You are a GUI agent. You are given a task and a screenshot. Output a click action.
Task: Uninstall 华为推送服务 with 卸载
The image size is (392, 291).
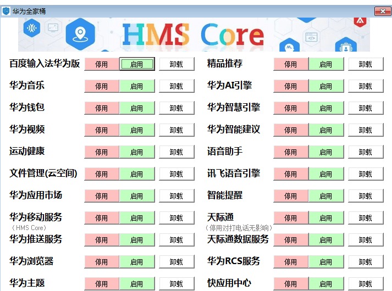click(176, 240)
